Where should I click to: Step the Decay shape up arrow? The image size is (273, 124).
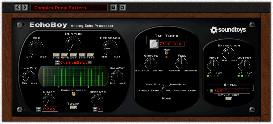coord(39,108)
